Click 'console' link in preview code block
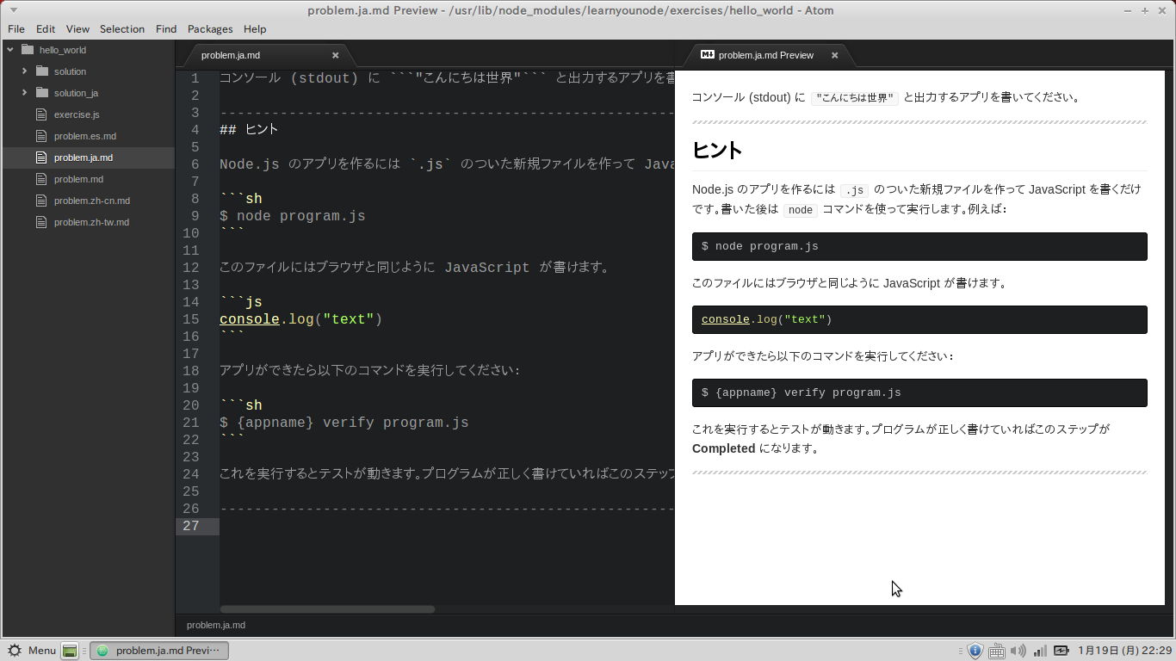1176x661 pixels. pyautogui.click(x=726, y=319)
